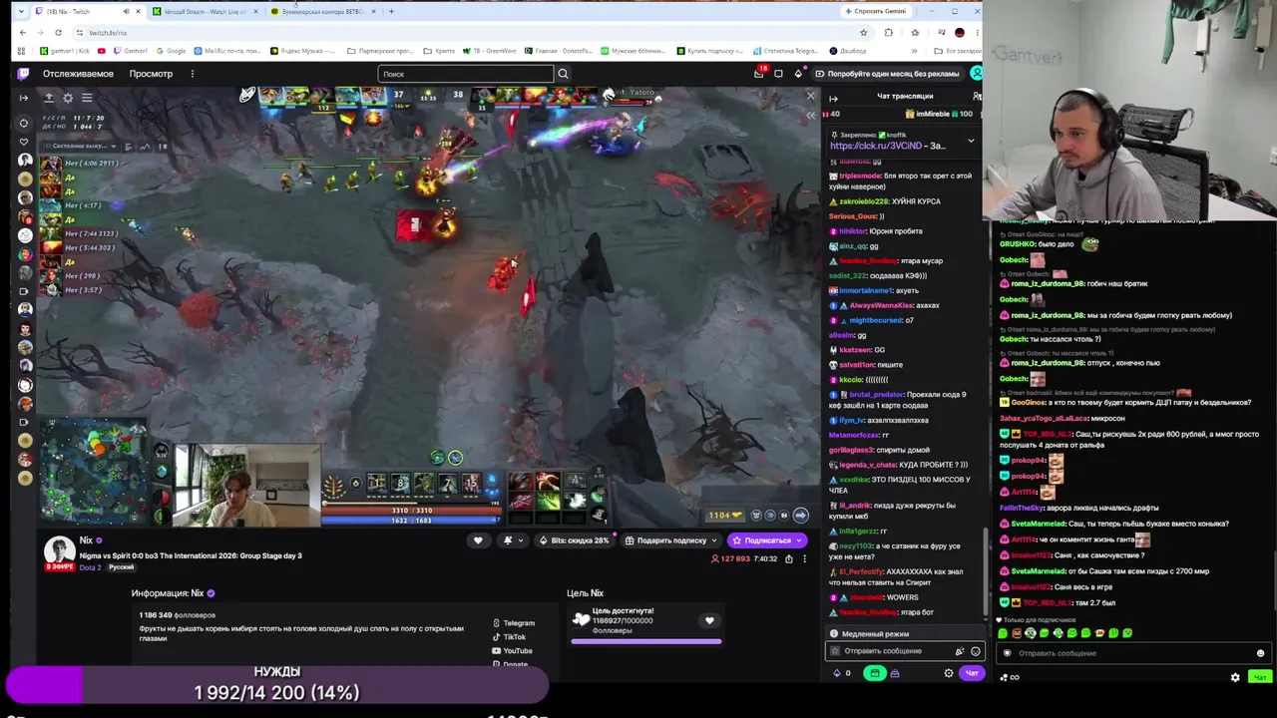Open the browser extensions puzzle icon
The height and width of the screenshot is (718, 1277).
coord(889,32)
